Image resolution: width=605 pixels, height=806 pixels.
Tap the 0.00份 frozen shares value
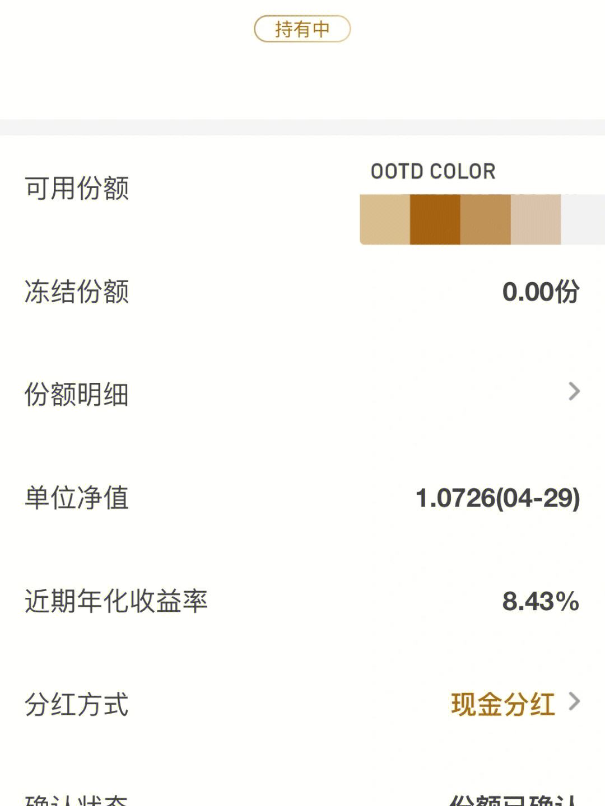pyautogui.click(x=541, y=292)
